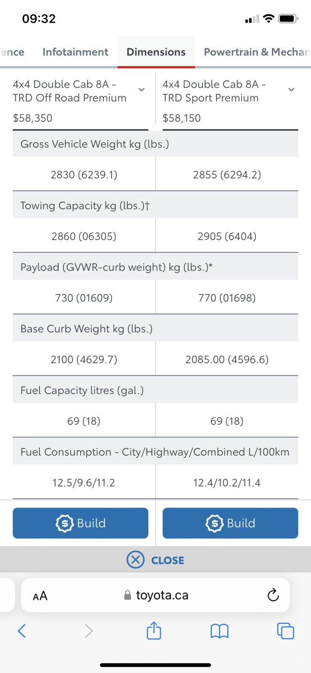Tap the padlock icon beside toyota.ca

click(x=128, y=595)
